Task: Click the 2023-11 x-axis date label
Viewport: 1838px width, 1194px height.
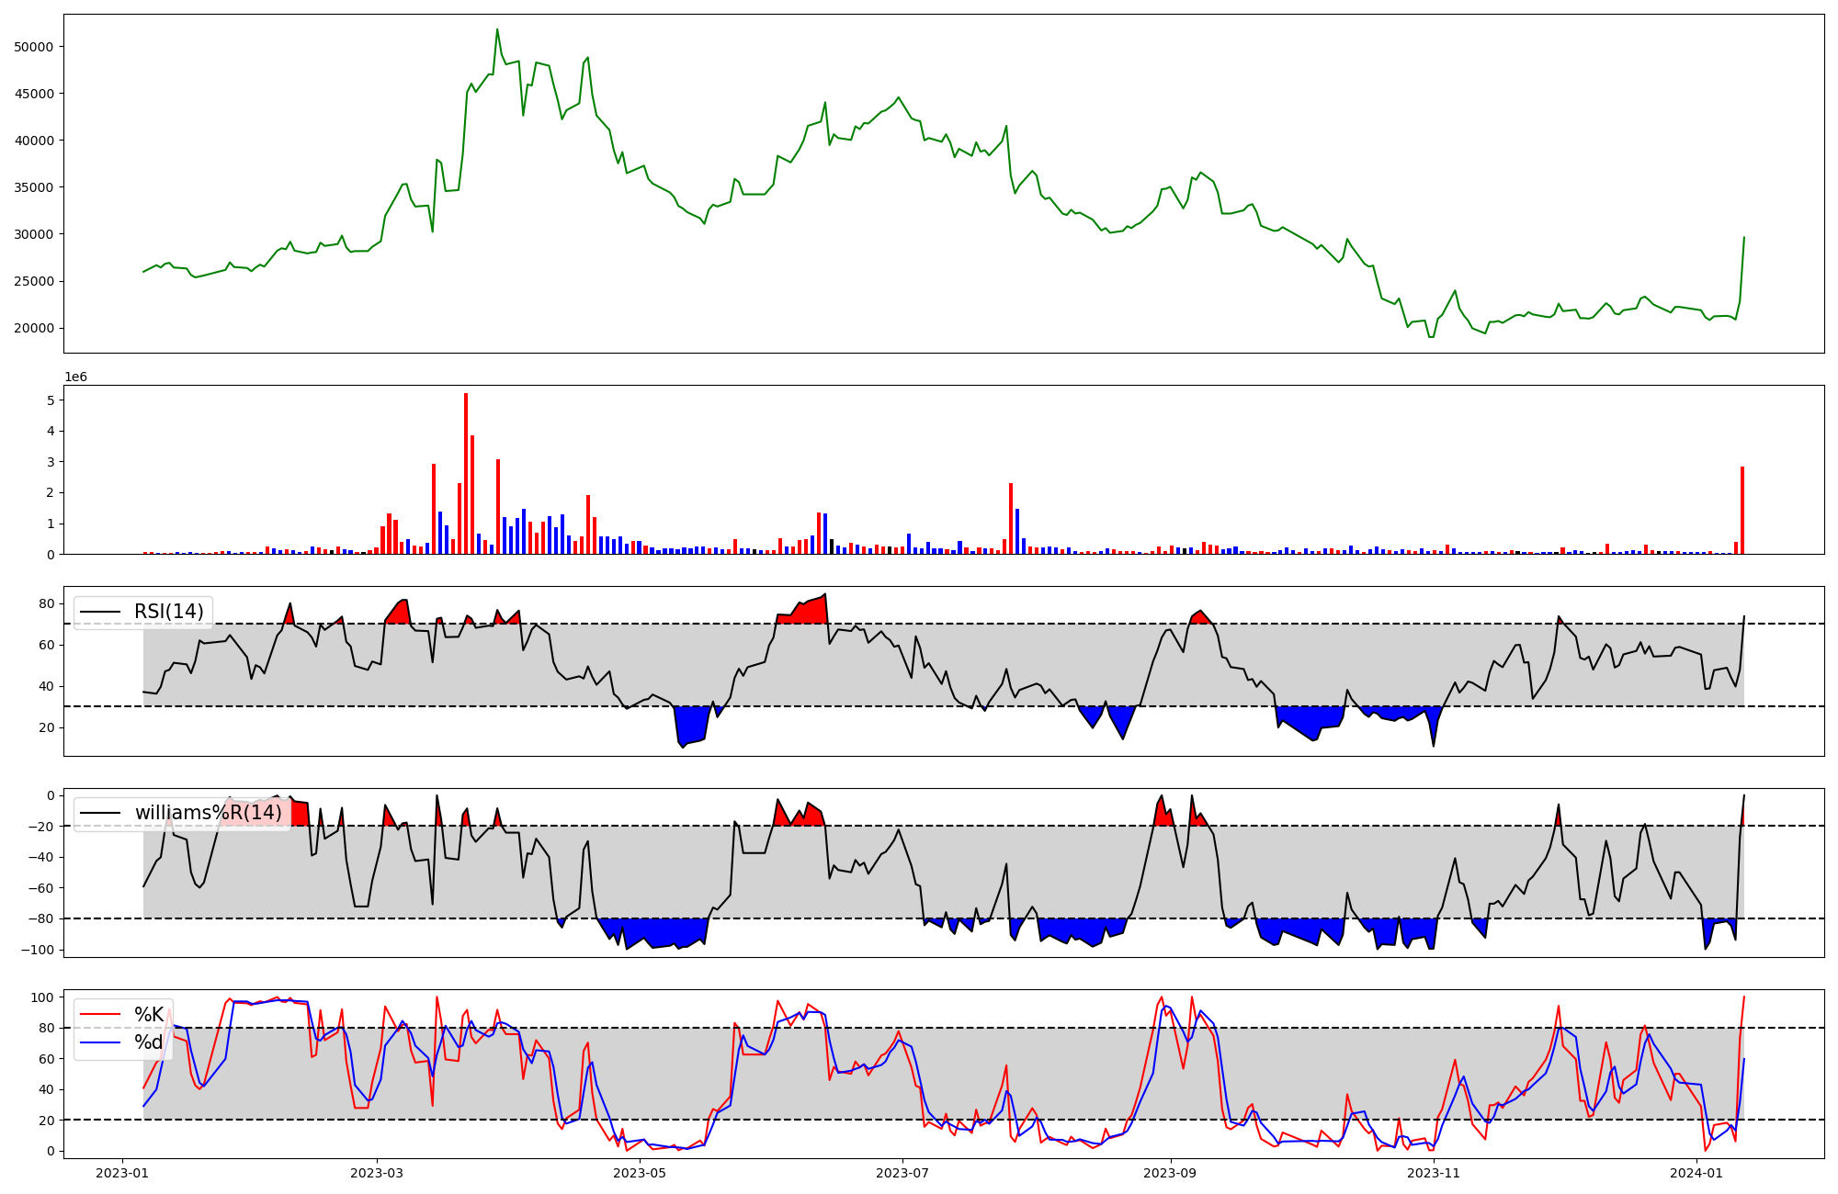Action: click(1433, 1173)
